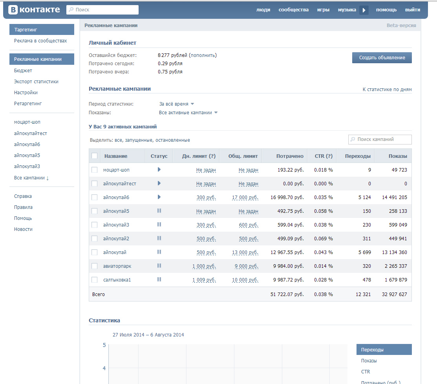Check the авиаторпарк campaign checkbox
Screen dimensions: 437x384
[x=95, y=266]
